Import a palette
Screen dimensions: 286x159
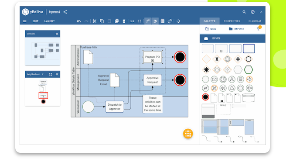point(236,29)
